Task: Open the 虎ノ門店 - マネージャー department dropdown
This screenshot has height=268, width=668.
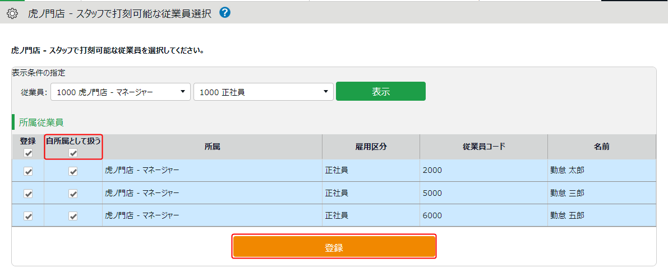Action: tap(120, 92)
